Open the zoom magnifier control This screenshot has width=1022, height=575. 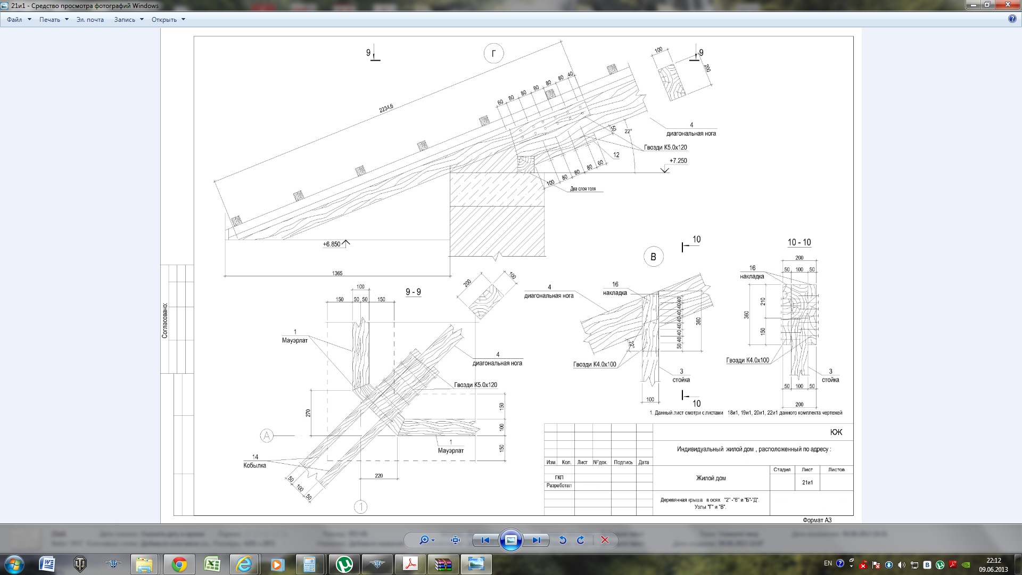424,540
